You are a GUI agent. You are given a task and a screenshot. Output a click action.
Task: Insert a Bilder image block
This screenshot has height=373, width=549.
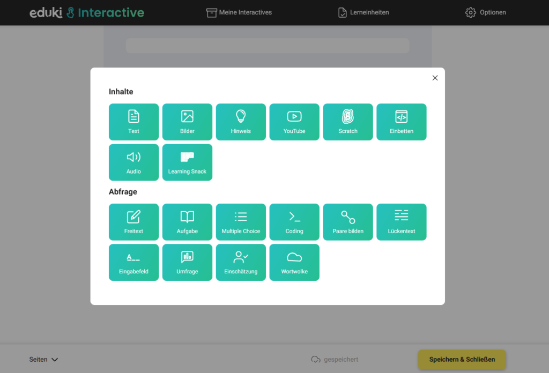pos(187,122)
